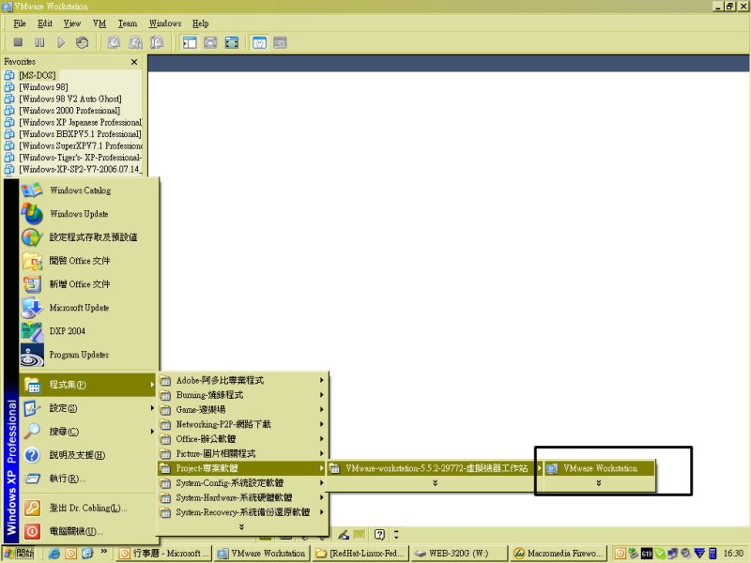Screen dimensions: 751x563
Task: Click Windows Update in Start menu
Action: [88, 214]
